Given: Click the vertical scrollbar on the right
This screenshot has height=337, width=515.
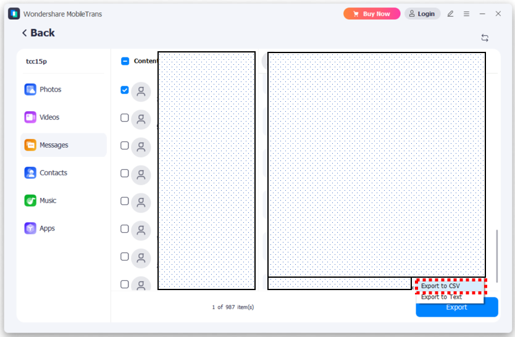Looking at the screenshot, I should 497,253.
